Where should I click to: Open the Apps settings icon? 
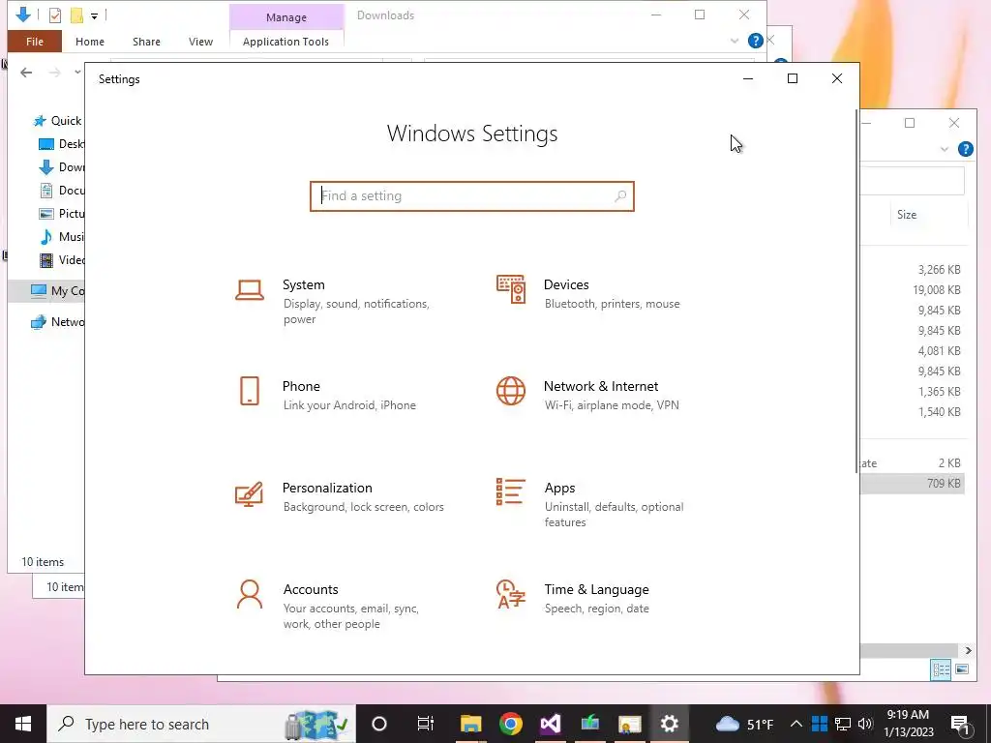(x=511, y=491)
